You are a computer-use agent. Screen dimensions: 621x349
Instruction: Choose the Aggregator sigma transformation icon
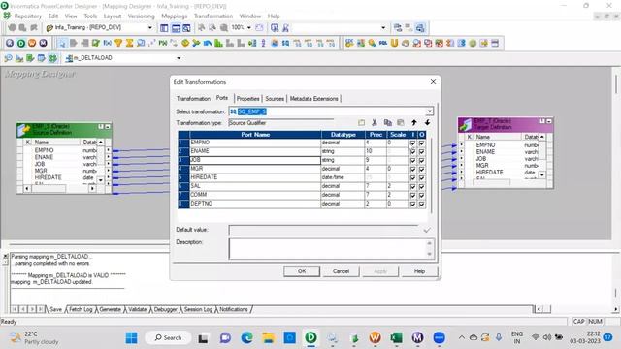coord(129,43)
